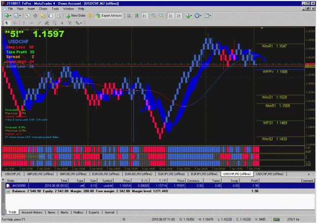Open the Templates icon
Image resolution: width=317 pixels, height=223 pixels.
pos(206,16)
